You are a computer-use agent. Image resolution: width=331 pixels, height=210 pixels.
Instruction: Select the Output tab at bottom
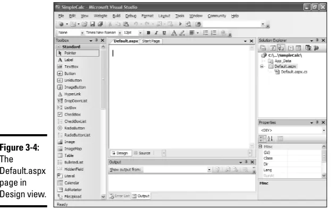click(141, 196)
